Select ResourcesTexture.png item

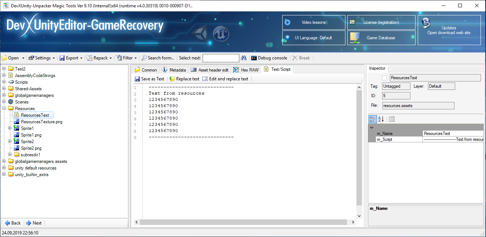tap(41, 122)
